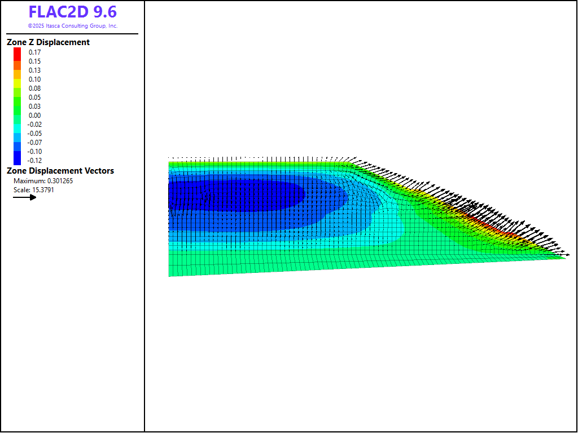The width and height of the screenshot is (578, 433).
Task: Click the red legend swatch for 0.17
Action: pos(17,52)
